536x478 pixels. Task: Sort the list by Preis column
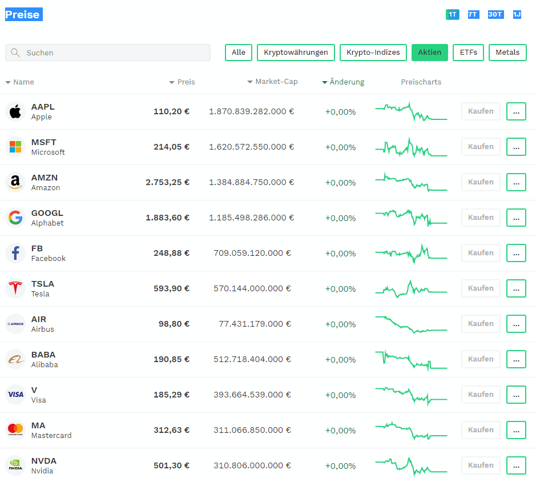(182, 82)
